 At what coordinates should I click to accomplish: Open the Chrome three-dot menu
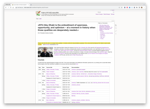144,7
